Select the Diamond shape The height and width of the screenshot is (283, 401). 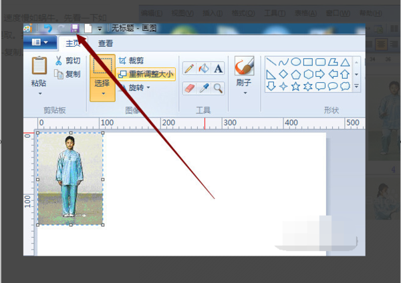[x=283, y=74]
